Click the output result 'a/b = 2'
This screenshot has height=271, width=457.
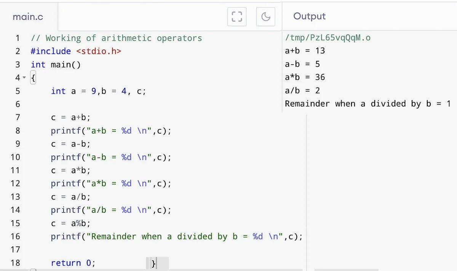click(x=302, y=91)
